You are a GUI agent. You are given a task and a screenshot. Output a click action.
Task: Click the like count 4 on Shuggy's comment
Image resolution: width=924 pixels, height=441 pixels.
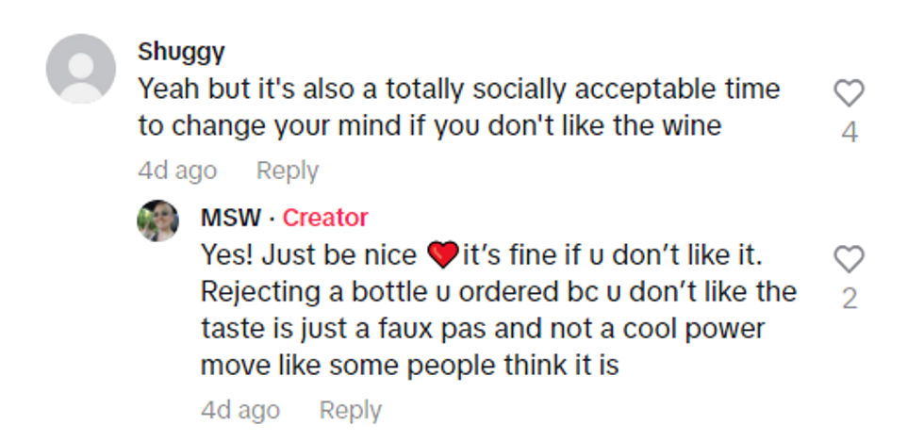pyautogui.click(x=850, y=133)
